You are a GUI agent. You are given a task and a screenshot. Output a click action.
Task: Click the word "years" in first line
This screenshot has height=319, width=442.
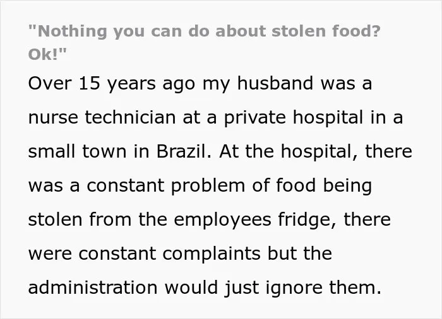[x=131, y=84]
